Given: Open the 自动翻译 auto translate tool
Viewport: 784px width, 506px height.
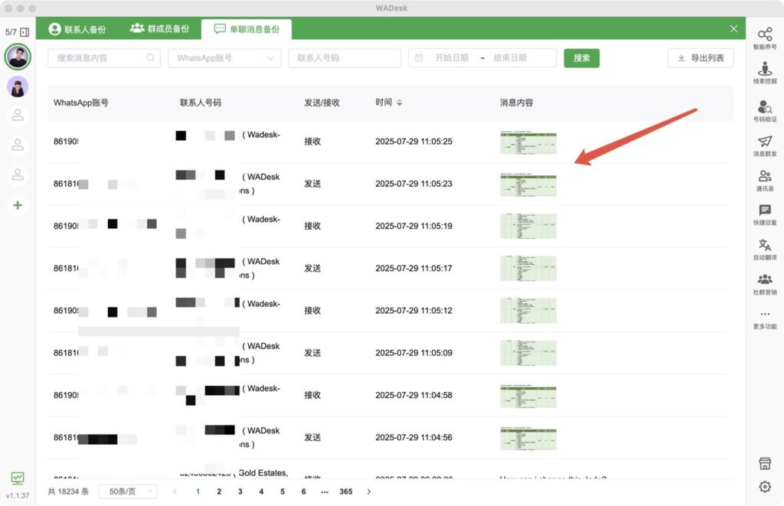Looking at the screenshot, I should point(765,250).
